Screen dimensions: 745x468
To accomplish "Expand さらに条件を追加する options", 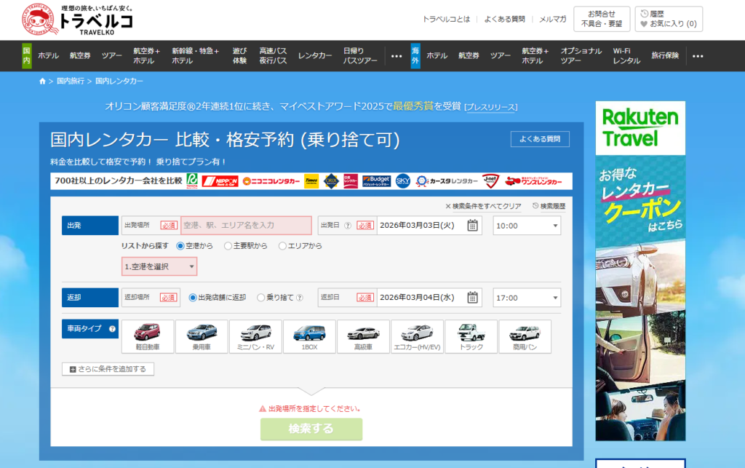I will coord(108,369).
